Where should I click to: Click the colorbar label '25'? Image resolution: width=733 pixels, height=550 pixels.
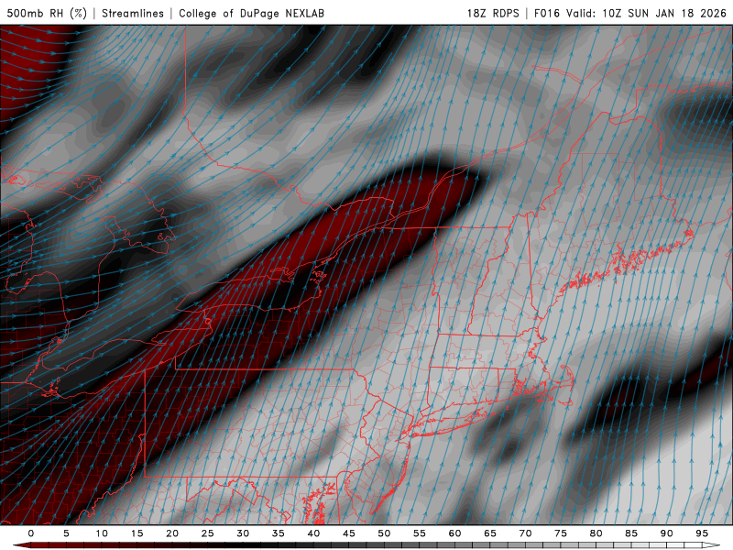click(208, 533)
